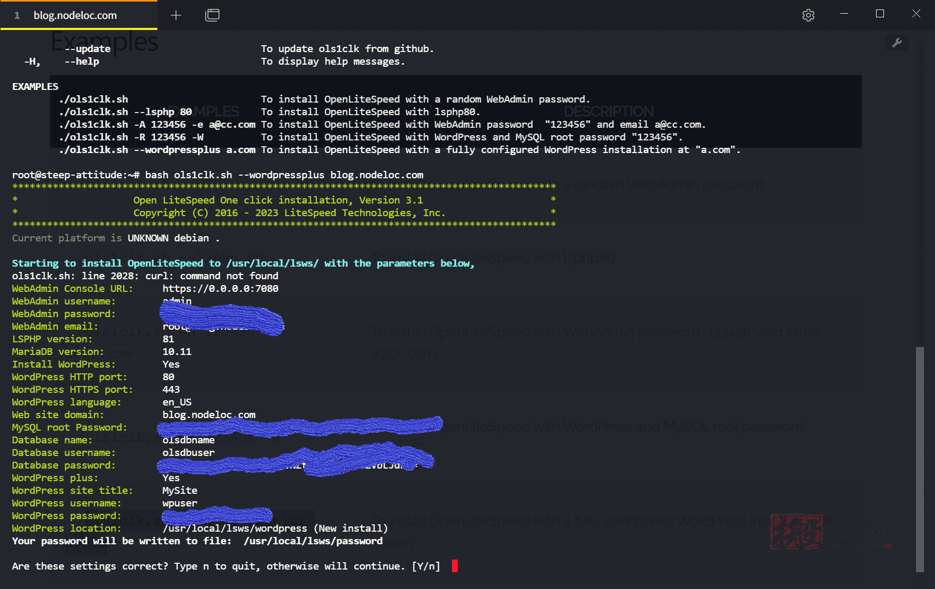Click the wrench tools icon

click(x=897, y=43)
